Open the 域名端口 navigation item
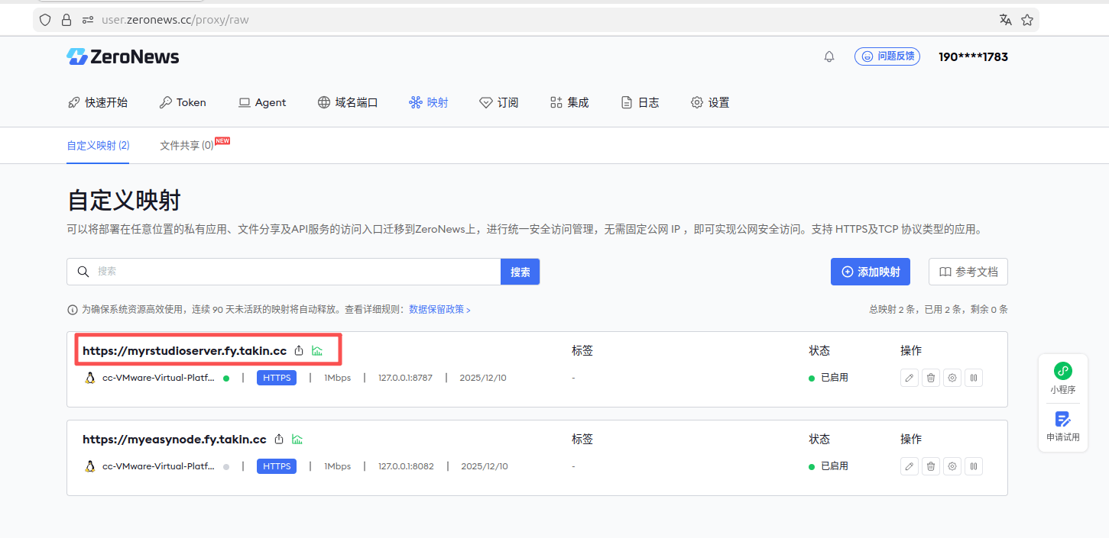This screenshot has width=1109, height=538. (x=348, y=102)
